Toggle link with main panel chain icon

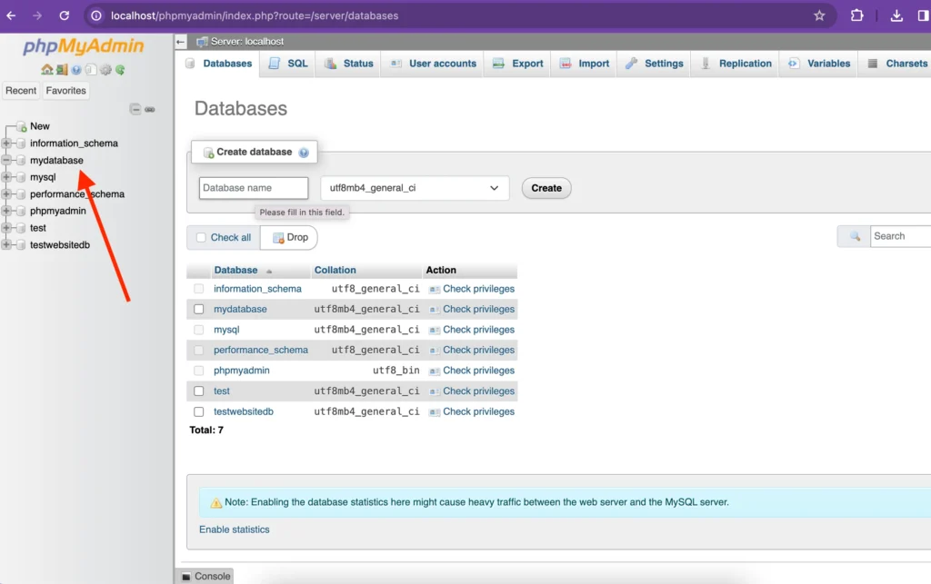pyautogui.click(x=150, y=109)
